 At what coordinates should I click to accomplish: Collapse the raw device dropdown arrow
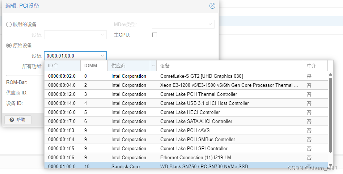tap(102, 56)
